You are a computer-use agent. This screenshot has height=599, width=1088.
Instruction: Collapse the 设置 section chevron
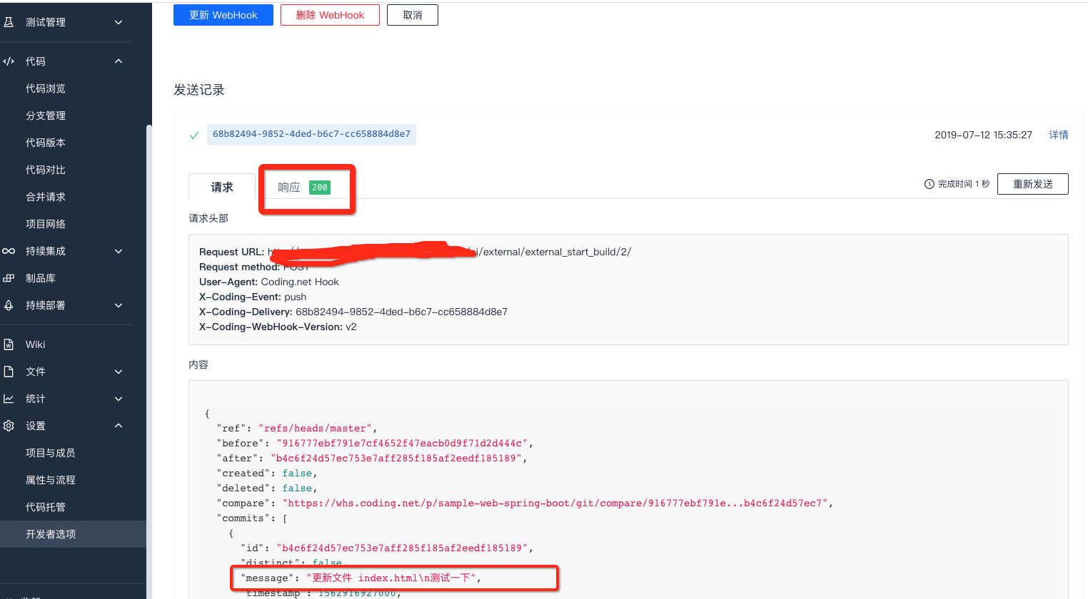click(119, 426)
